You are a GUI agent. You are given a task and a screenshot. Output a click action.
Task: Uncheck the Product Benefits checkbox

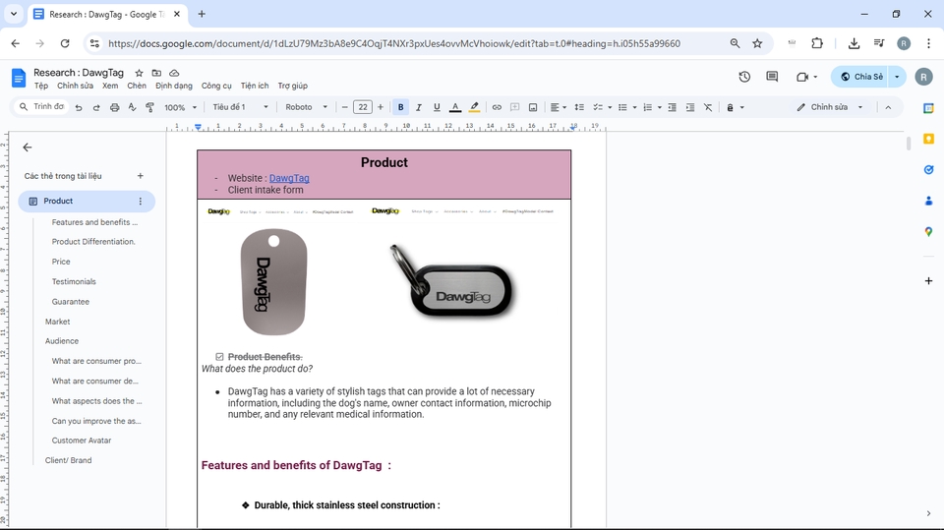click(x=219, y=357)
